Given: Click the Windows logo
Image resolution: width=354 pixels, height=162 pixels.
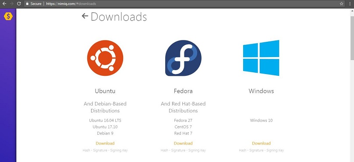Looking at the screenshot, I should pyautogui.click(x=261, y=58).
